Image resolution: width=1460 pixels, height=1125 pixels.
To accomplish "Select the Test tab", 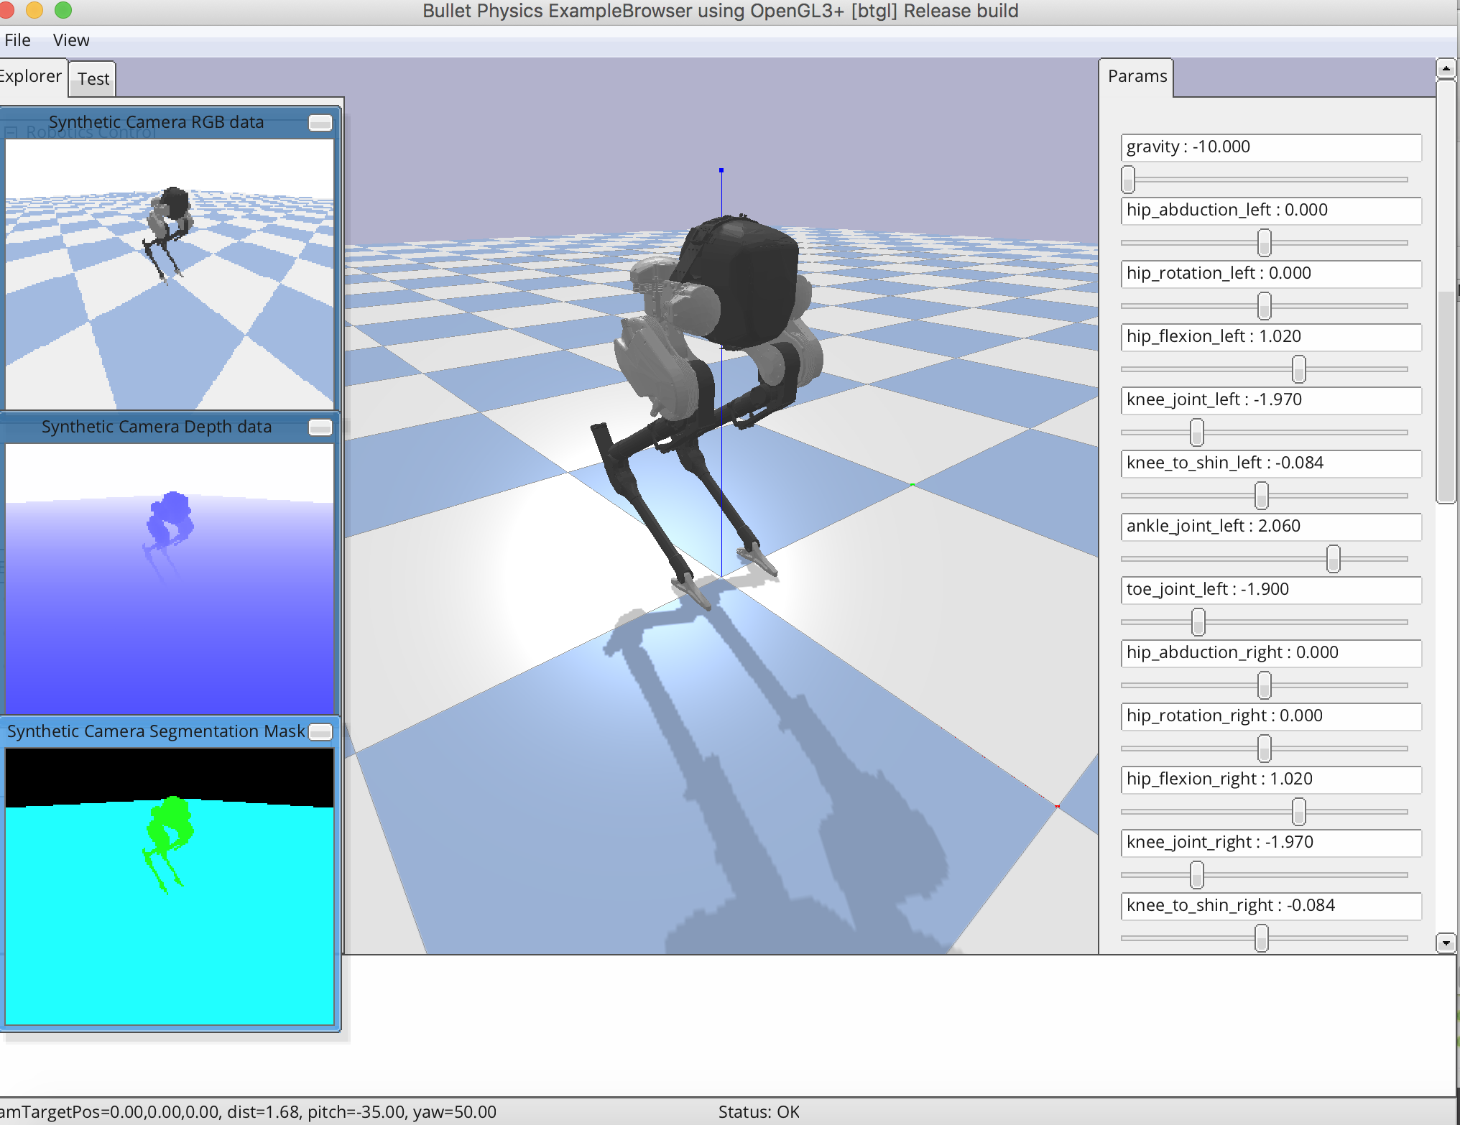I will (91, 80).
